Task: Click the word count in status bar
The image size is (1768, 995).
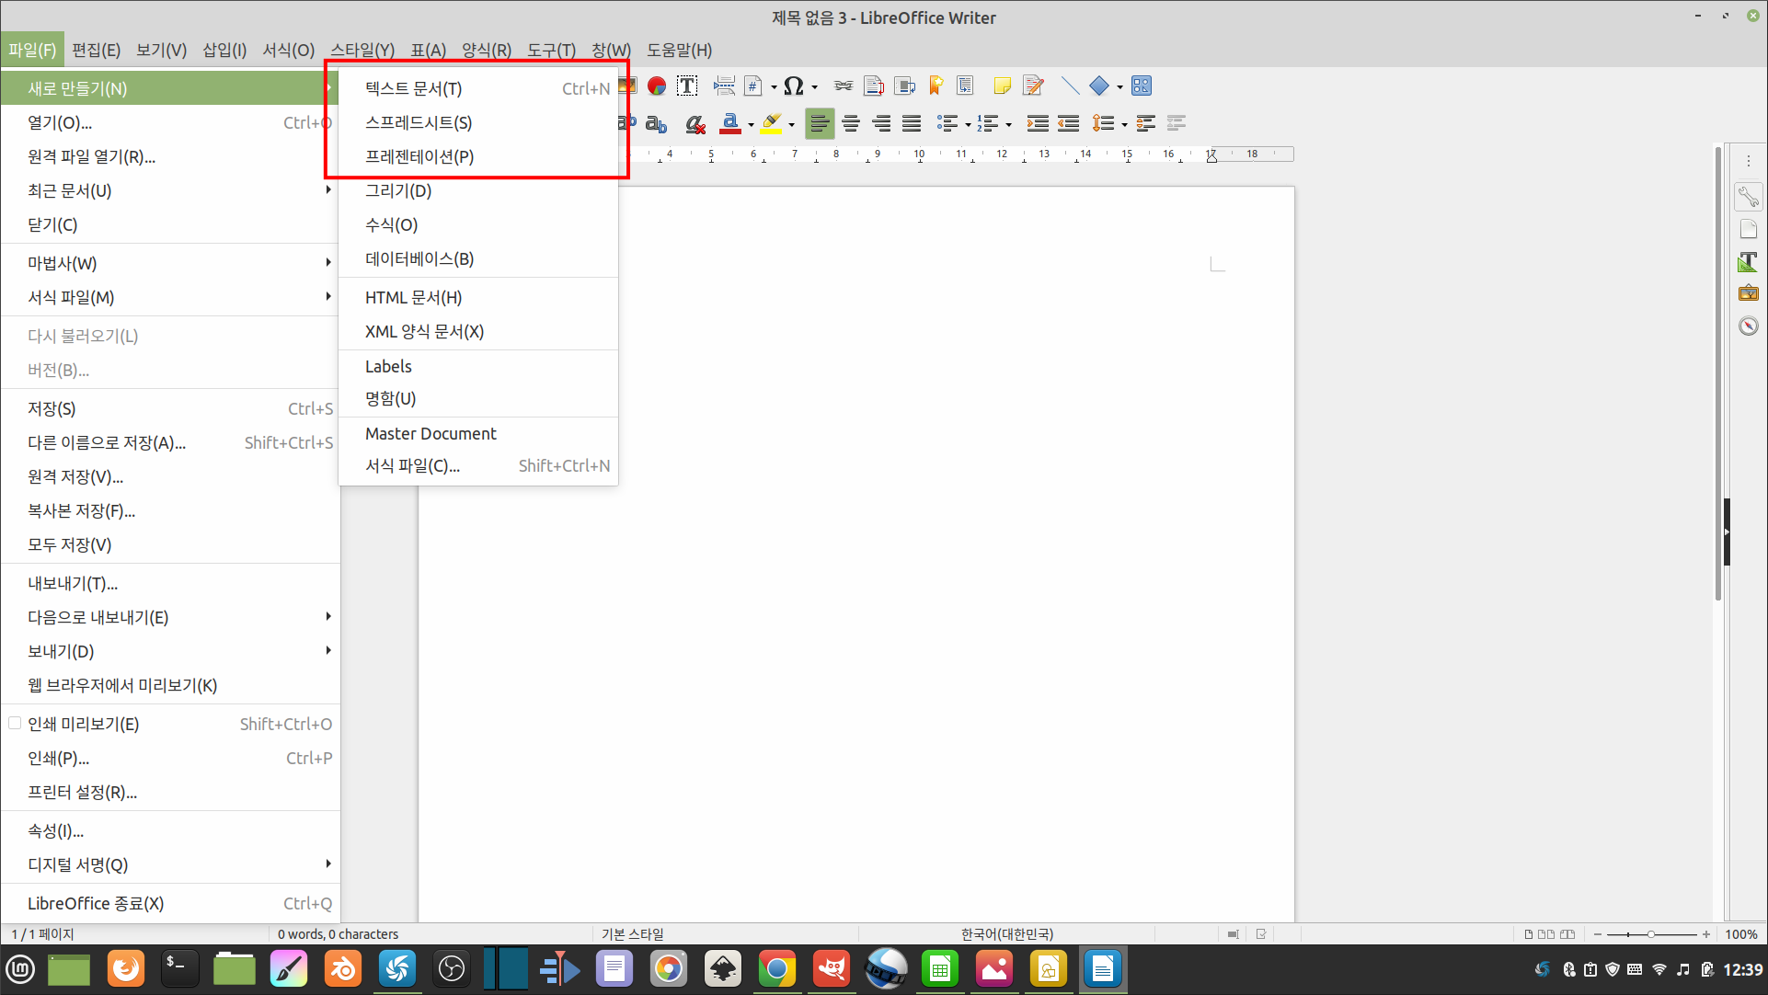Action: [x=338, y=934]
